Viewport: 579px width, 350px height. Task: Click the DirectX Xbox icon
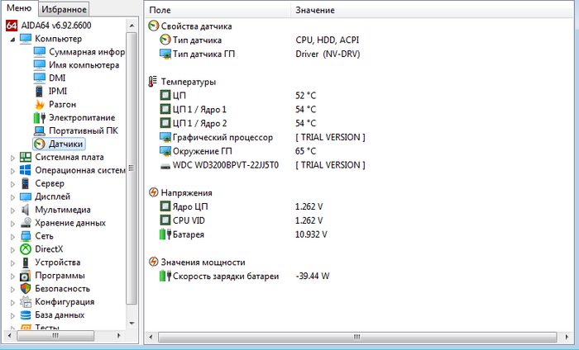(x=26, y=249)
